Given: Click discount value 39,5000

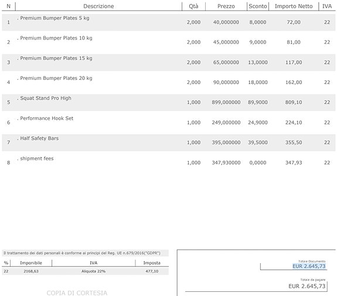Looking at the screenshot, I should (x=258, y=142).
